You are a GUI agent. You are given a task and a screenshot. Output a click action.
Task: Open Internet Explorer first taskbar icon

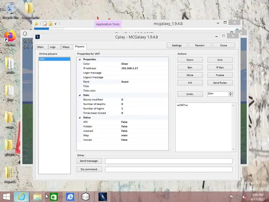(x=21, y=197)
